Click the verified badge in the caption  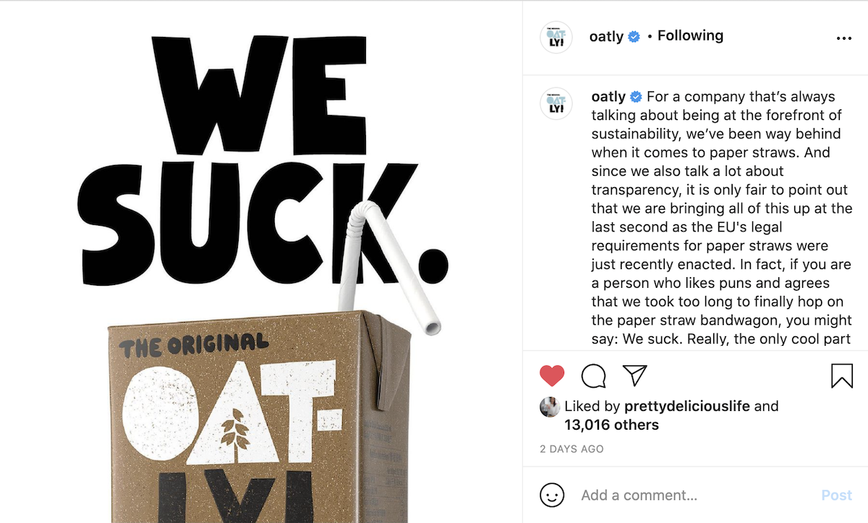click(x=637, y=97)
